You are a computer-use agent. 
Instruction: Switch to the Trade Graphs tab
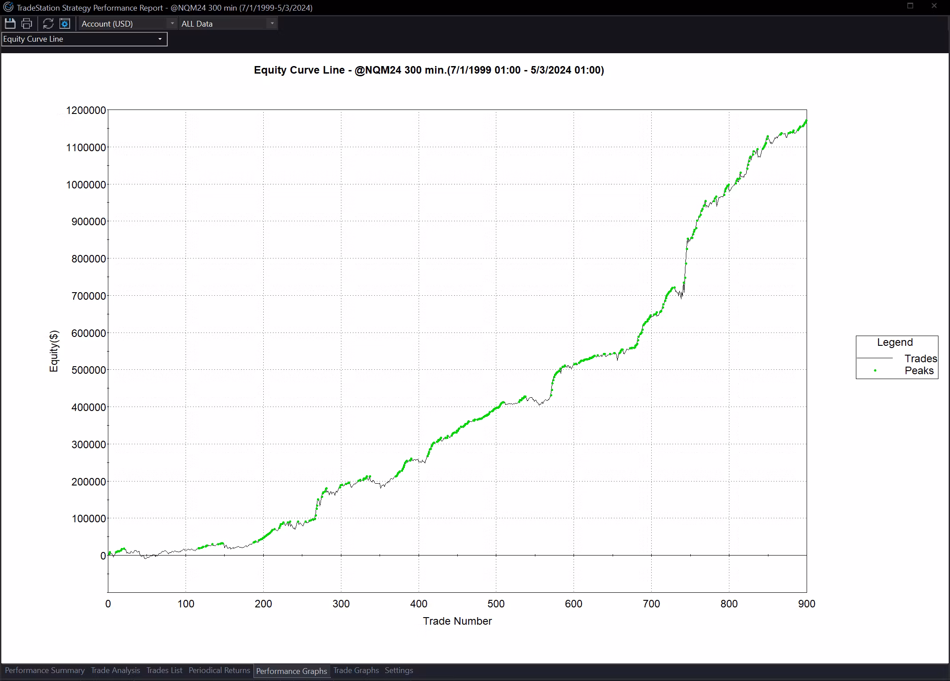356,670
